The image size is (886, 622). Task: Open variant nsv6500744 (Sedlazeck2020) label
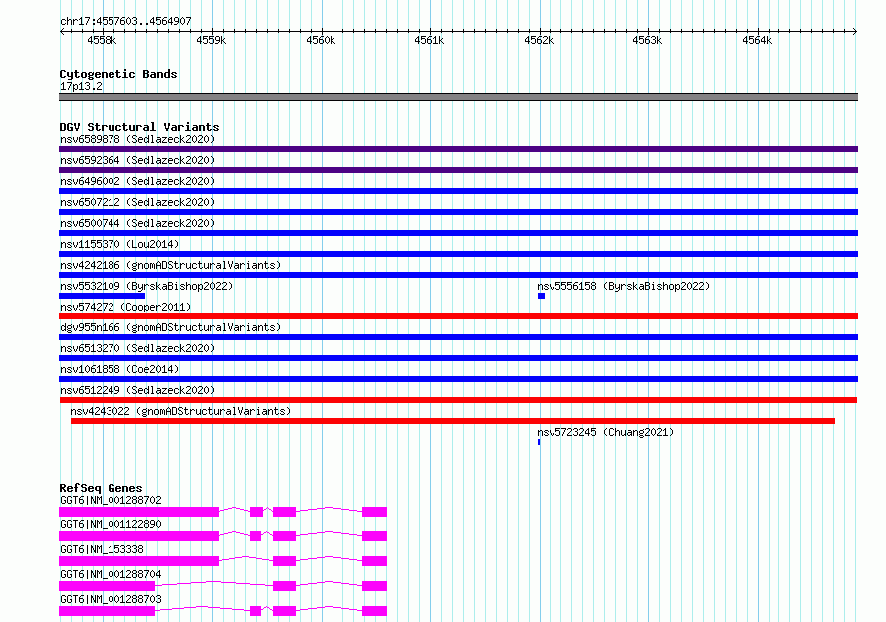point(137,223)
